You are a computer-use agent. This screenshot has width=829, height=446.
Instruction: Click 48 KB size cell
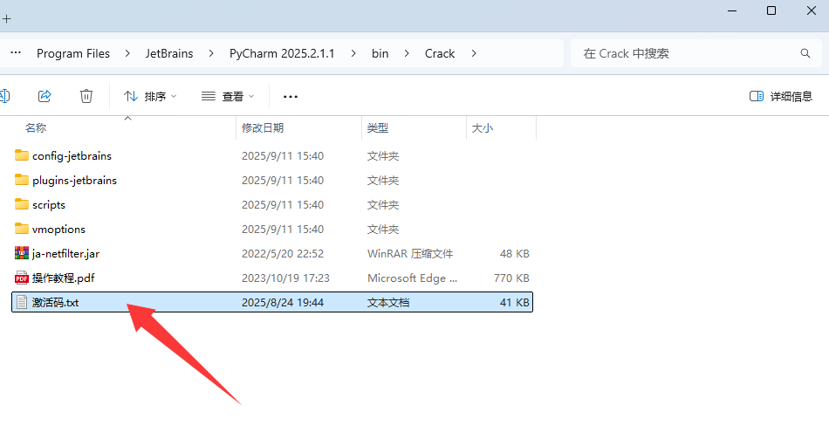click(515, 253)
